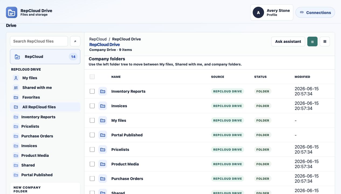Viewport: 341px width, 194px height.
Task: Click the Purchase Orders row folder icon
Action: coord(103,179)
